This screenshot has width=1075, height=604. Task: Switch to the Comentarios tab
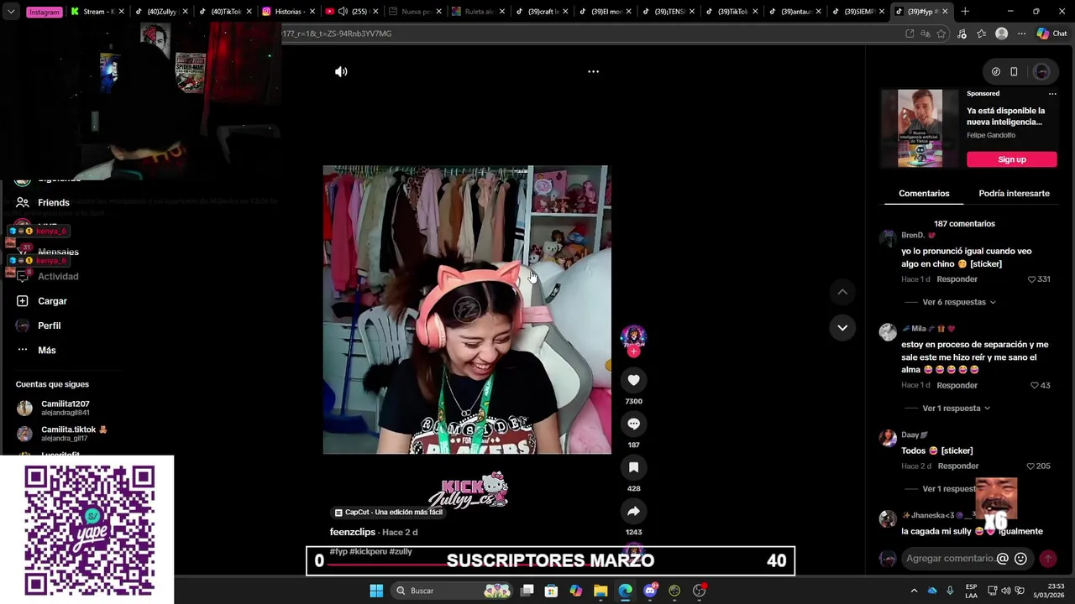pos(924,194)
